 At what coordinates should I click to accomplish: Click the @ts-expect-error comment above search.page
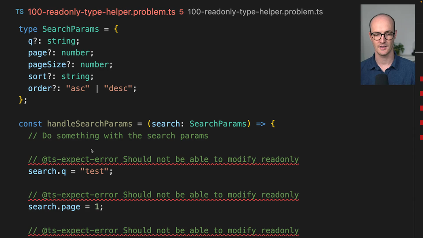(x=163, y=195)
